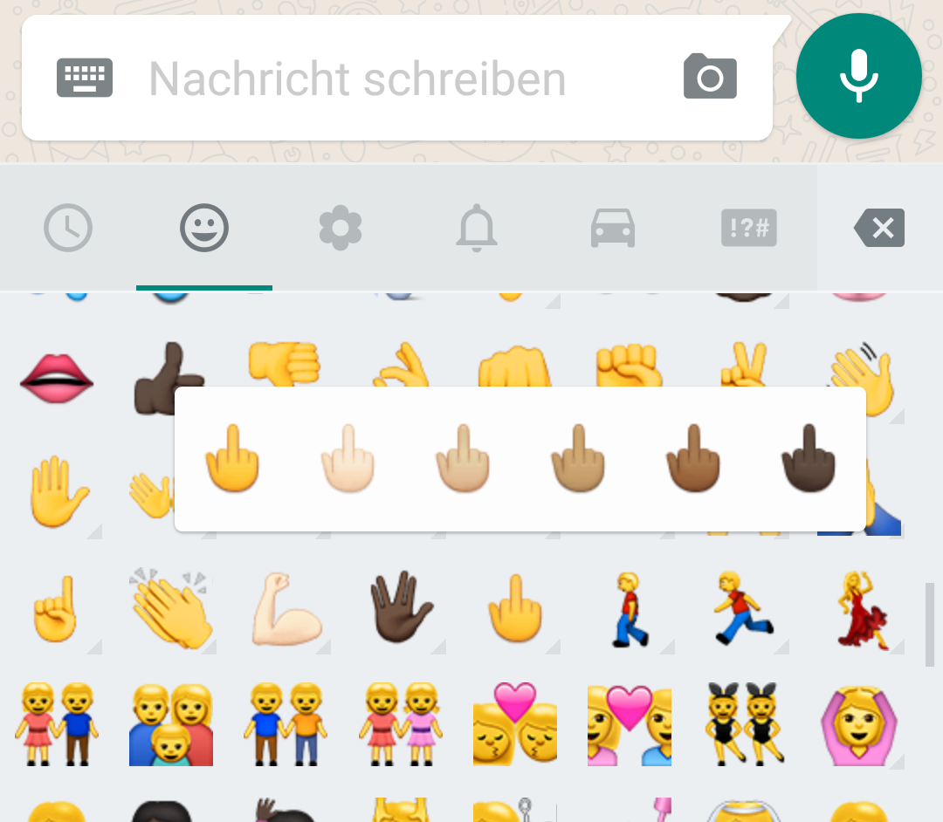Open the symbols !?# emoji tab
The image size is (943, 822).
[x=749, y=228]
